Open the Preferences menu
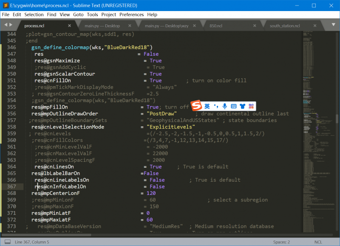Screen dimensions: 340x246 (131, 14)
